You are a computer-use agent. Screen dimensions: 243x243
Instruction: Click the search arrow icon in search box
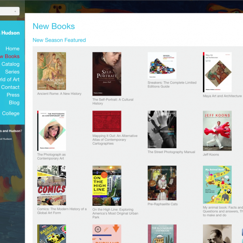[15, 11]
